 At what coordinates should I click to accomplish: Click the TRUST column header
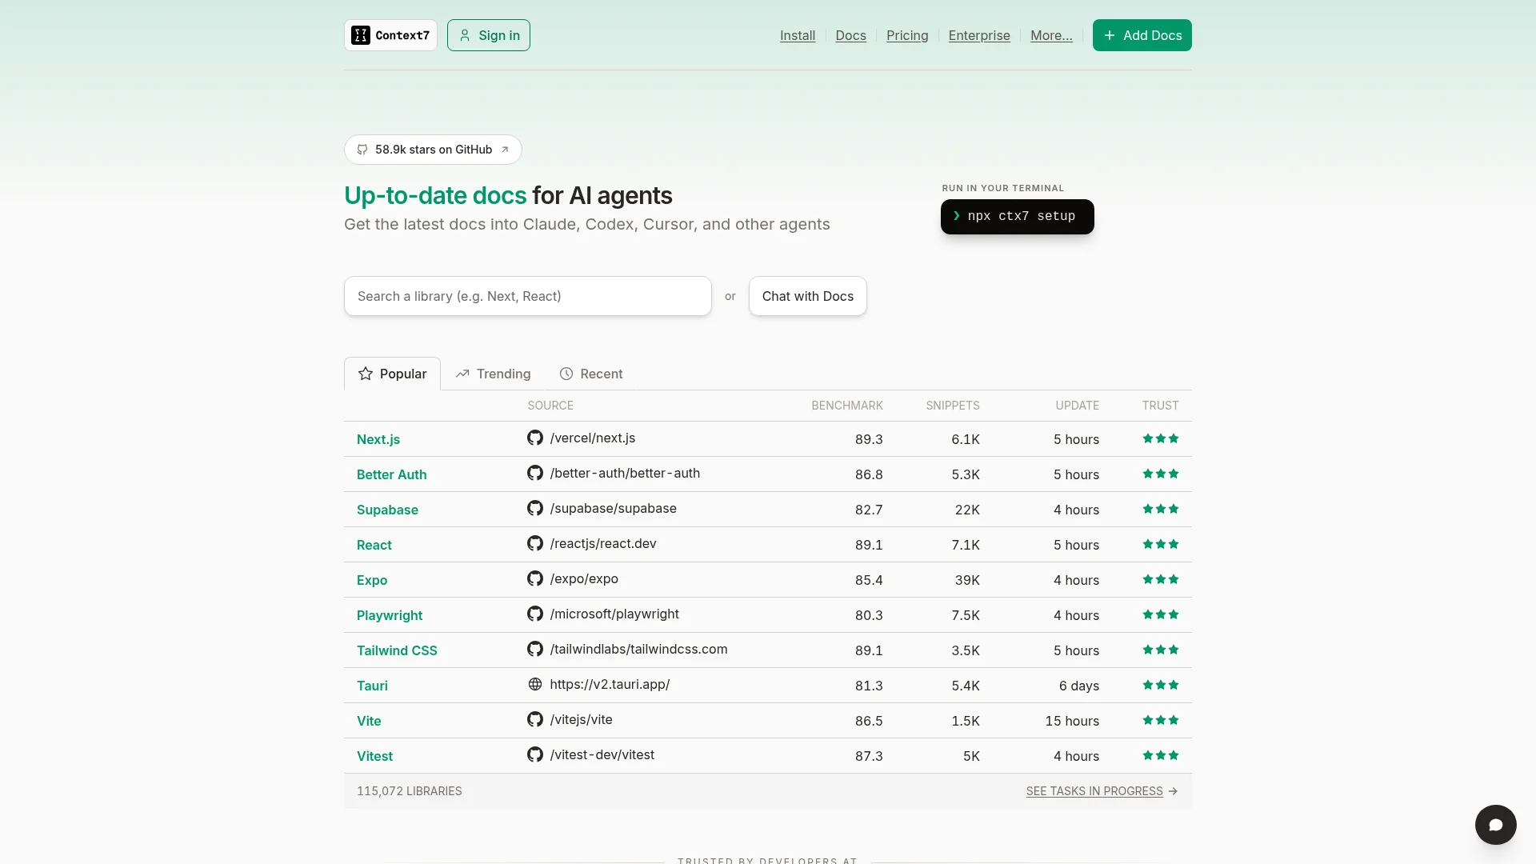(1160, 406)
